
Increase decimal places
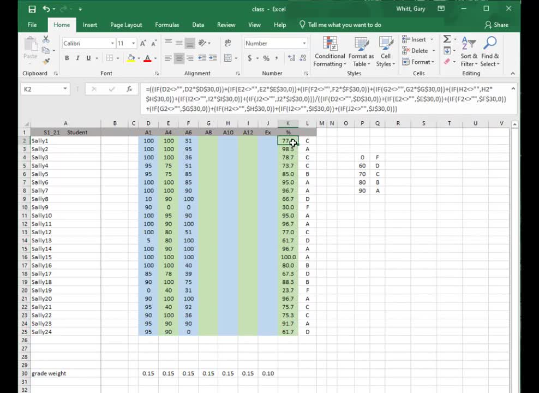click(291, 58)
